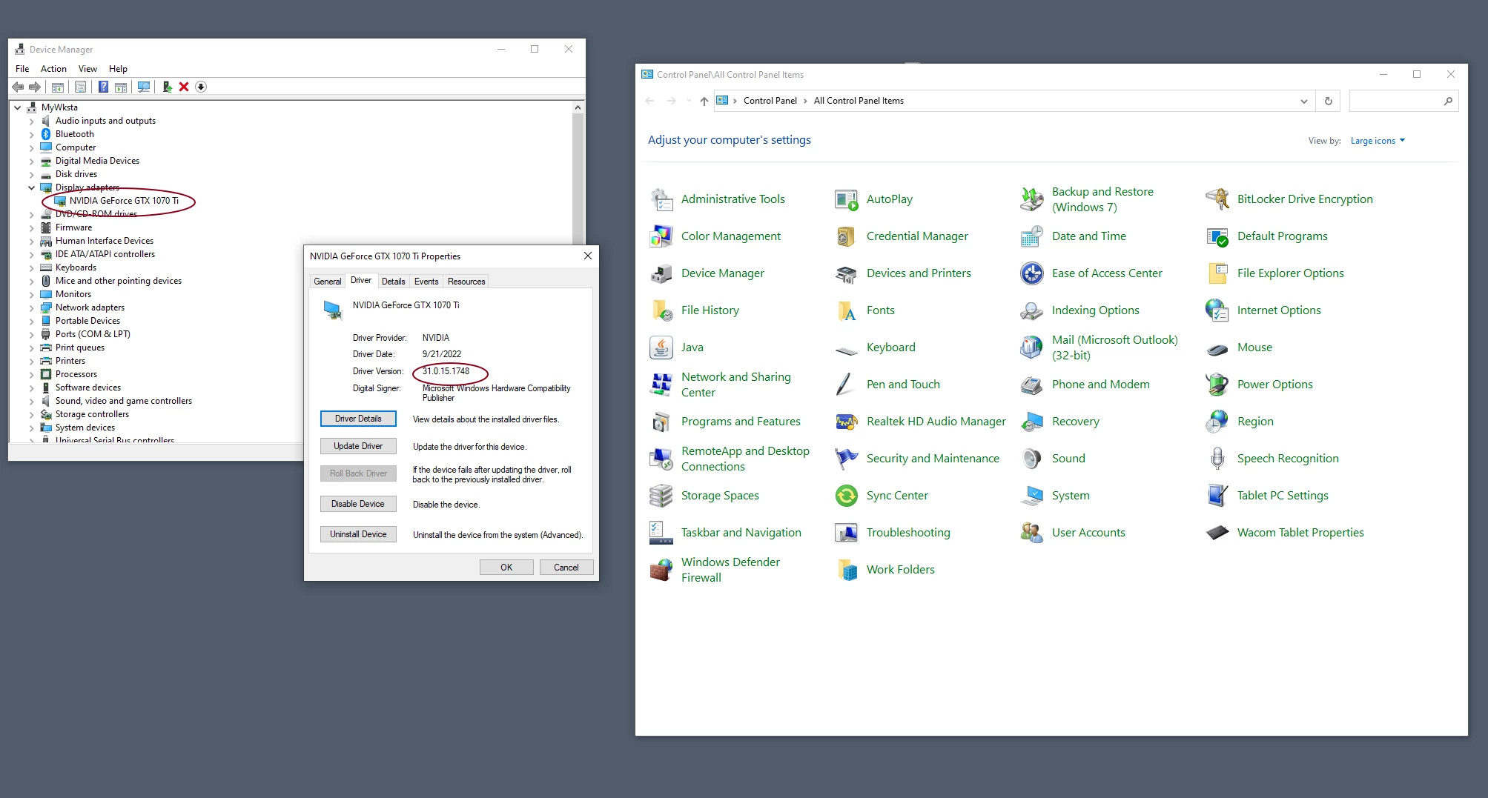
Task: Open the File menu in Device Manager
Action: coord(22,69)
